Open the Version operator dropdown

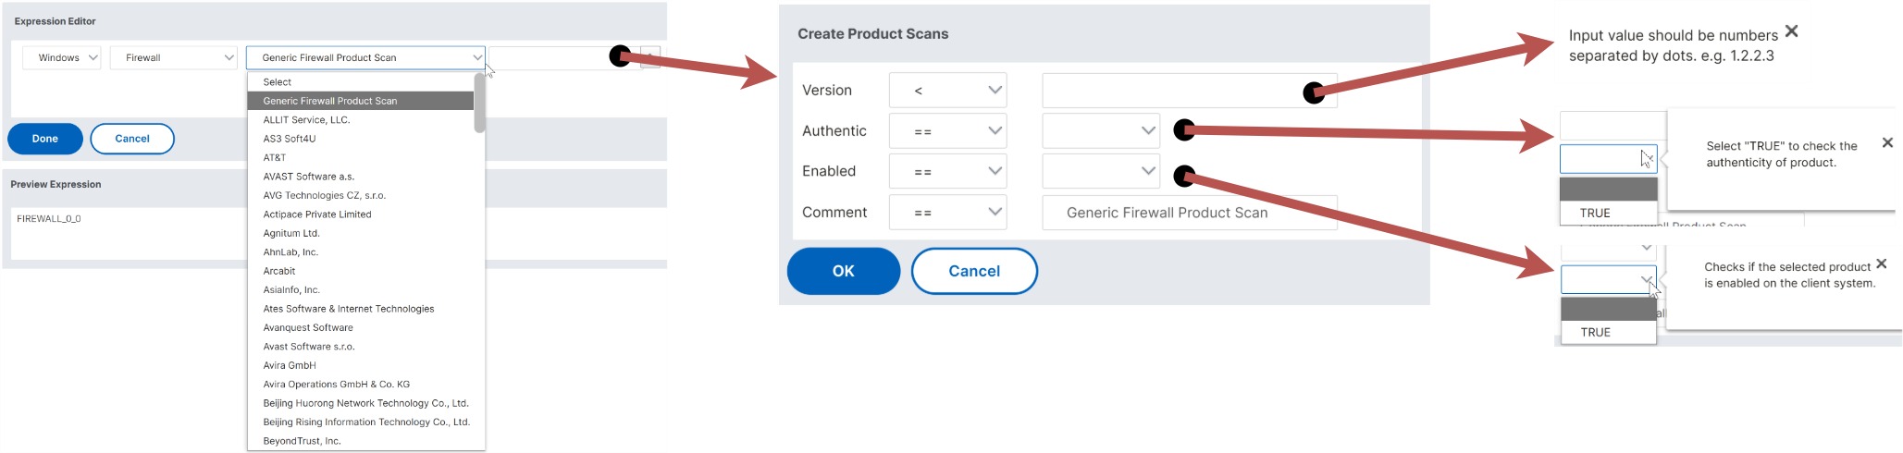947,91
